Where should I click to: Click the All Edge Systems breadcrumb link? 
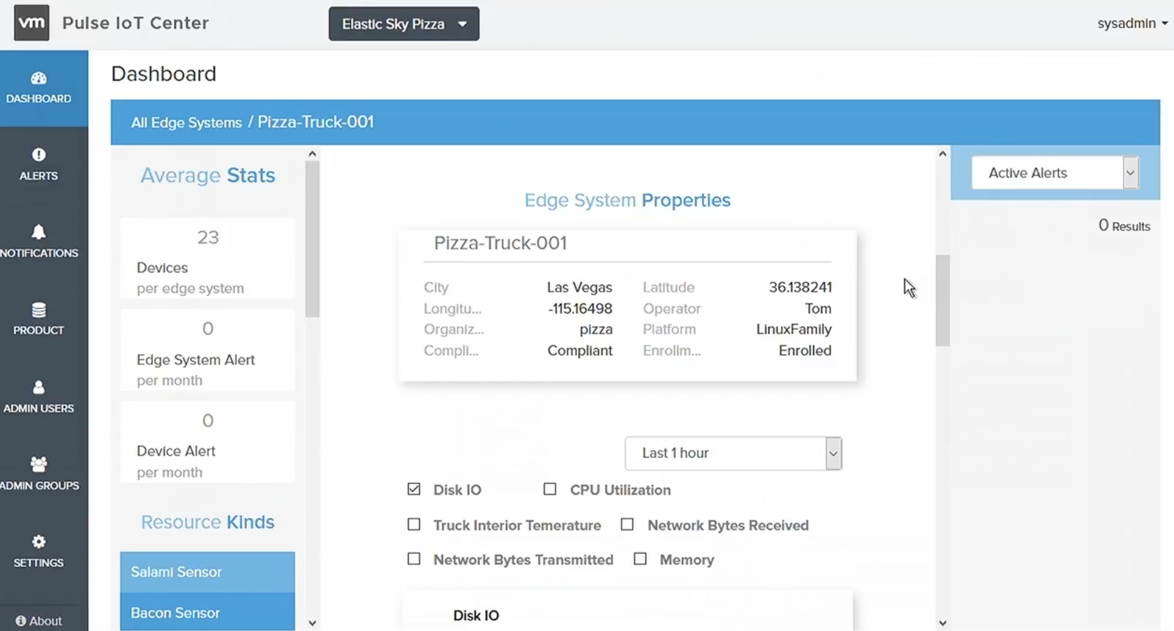[186, 123]
